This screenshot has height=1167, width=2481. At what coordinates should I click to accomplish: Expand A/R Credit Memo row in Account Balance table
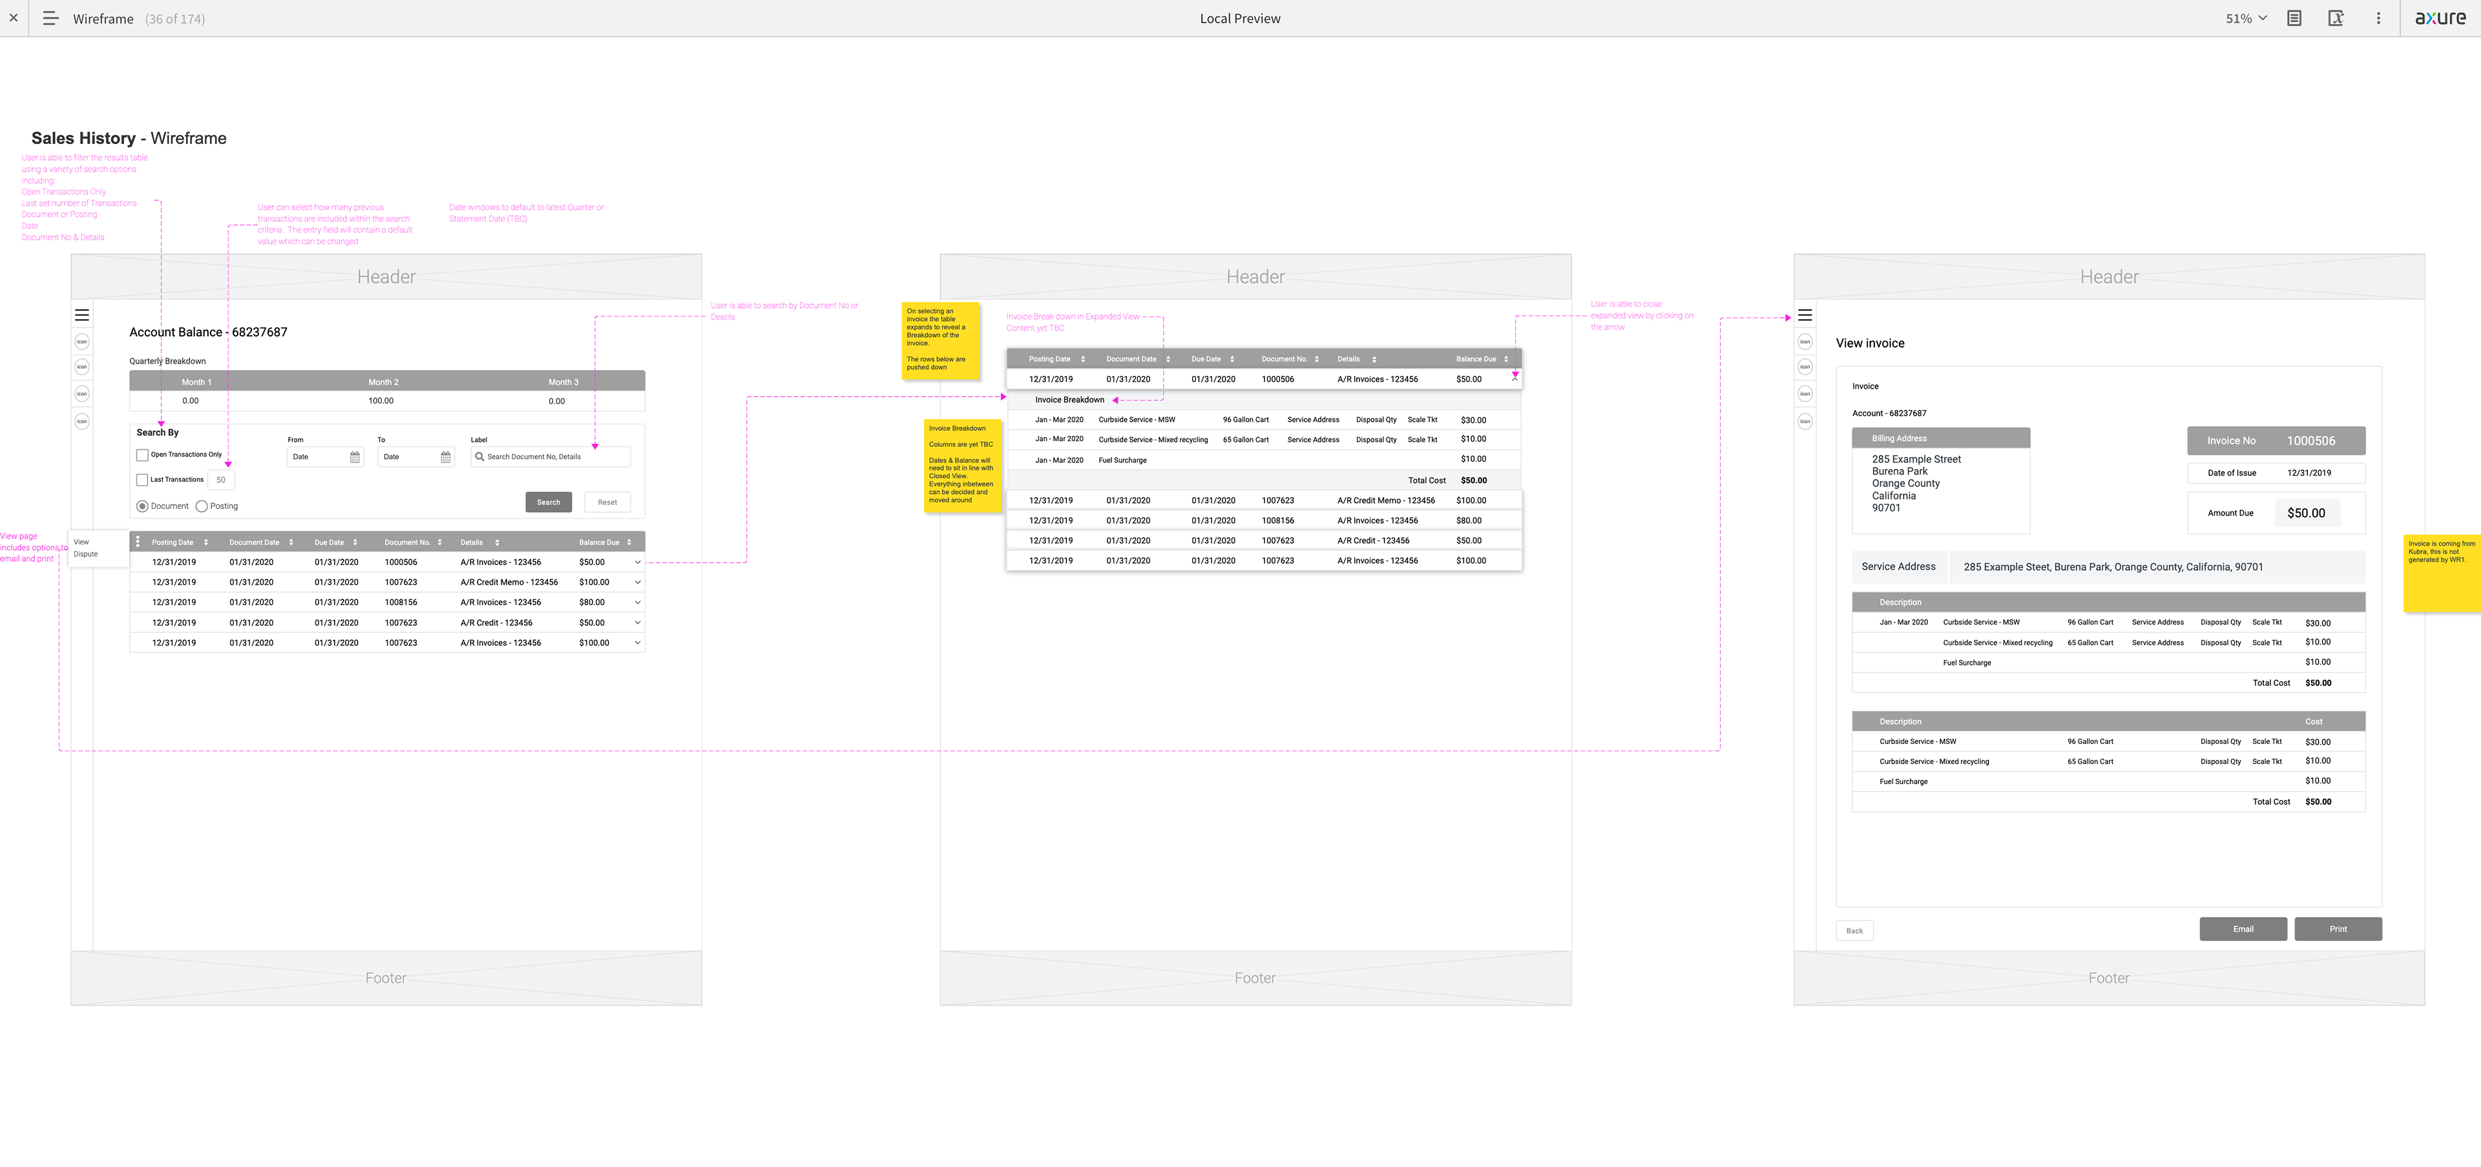[638, 583]
